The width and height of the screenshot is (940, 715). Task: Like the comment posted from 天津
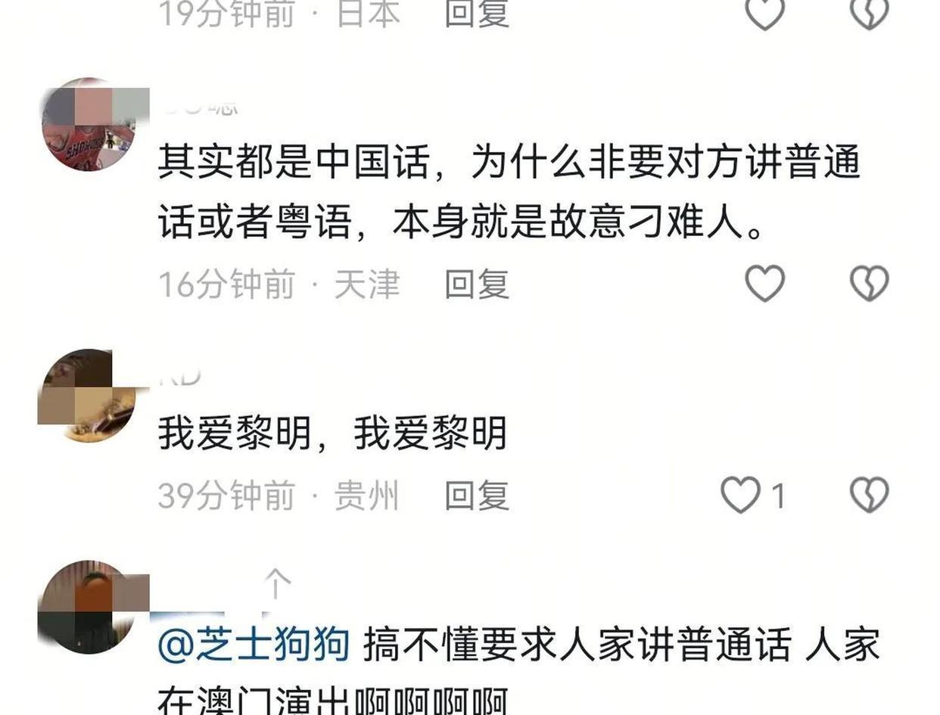point(764,284)
